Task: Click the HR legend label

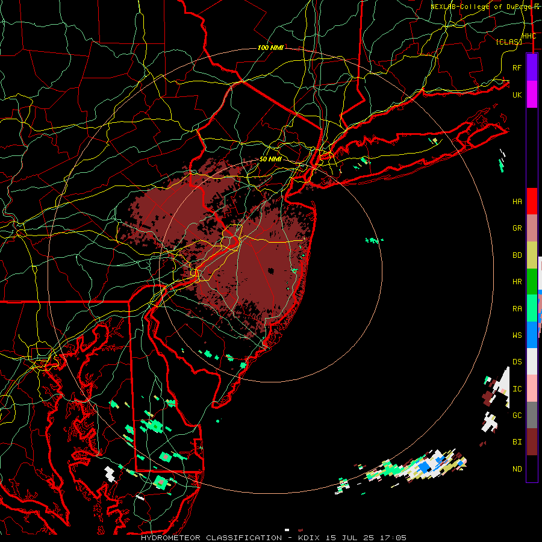Action: coord(517,282)
